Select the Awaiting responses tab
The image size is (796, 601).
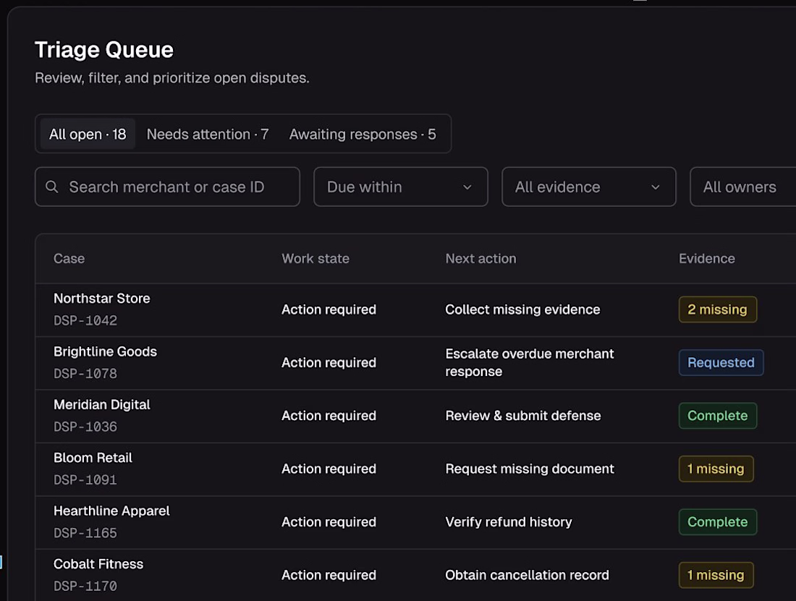[x=363, y=134]
